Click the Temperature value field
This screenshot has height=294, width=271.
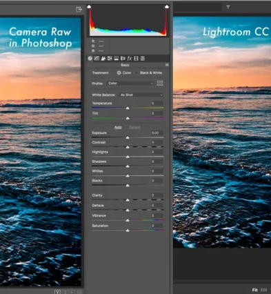point(157,104)
